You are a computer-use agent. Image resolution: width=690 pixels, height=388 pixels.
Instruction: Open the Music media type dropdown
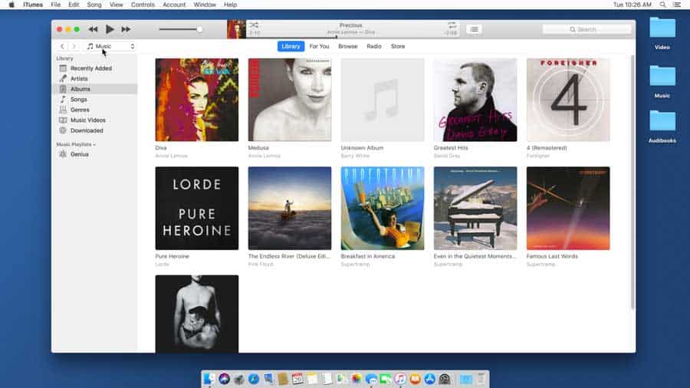tap(110, 47)
